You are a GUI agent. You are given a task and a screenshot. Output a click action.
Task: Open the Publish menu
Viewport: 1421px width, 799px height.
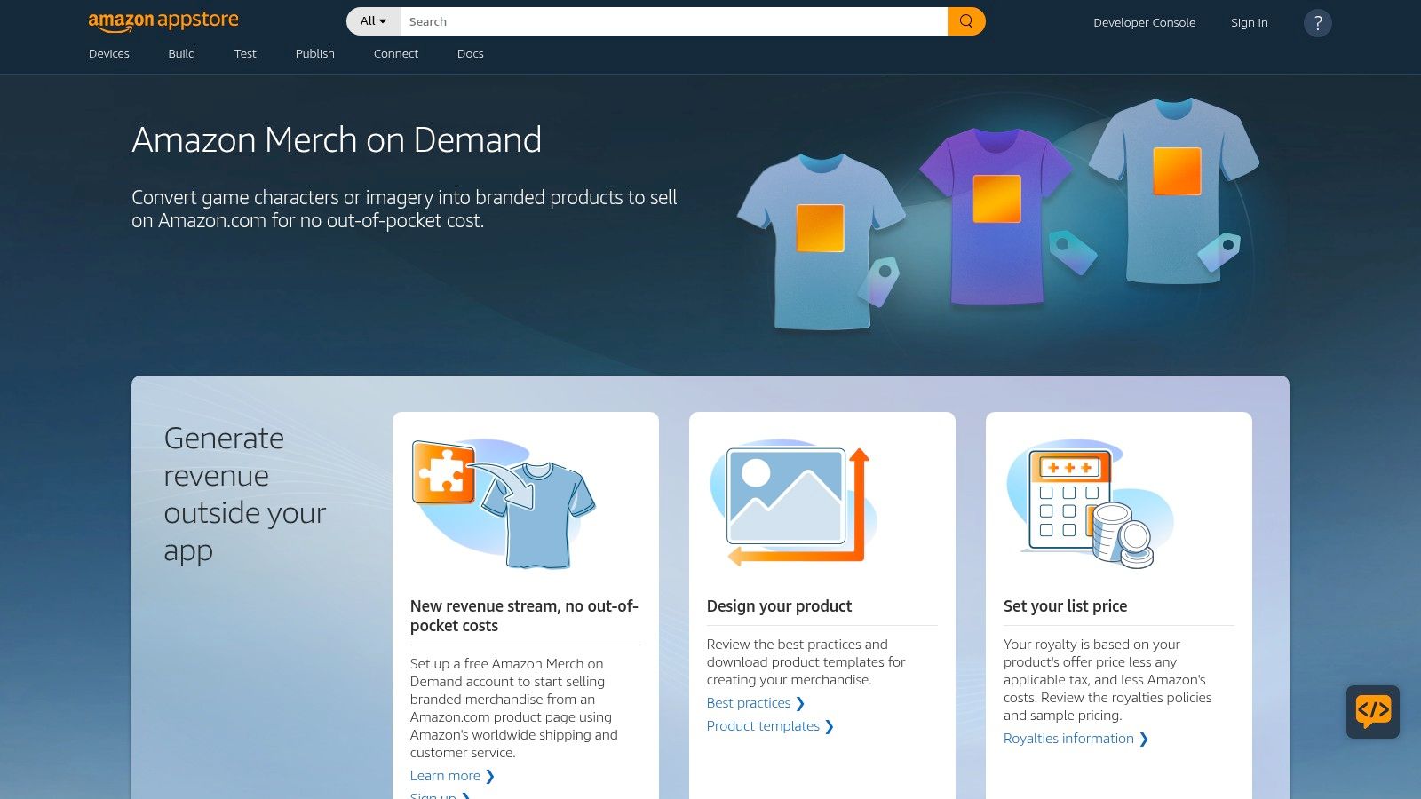(x=315, y=53)
